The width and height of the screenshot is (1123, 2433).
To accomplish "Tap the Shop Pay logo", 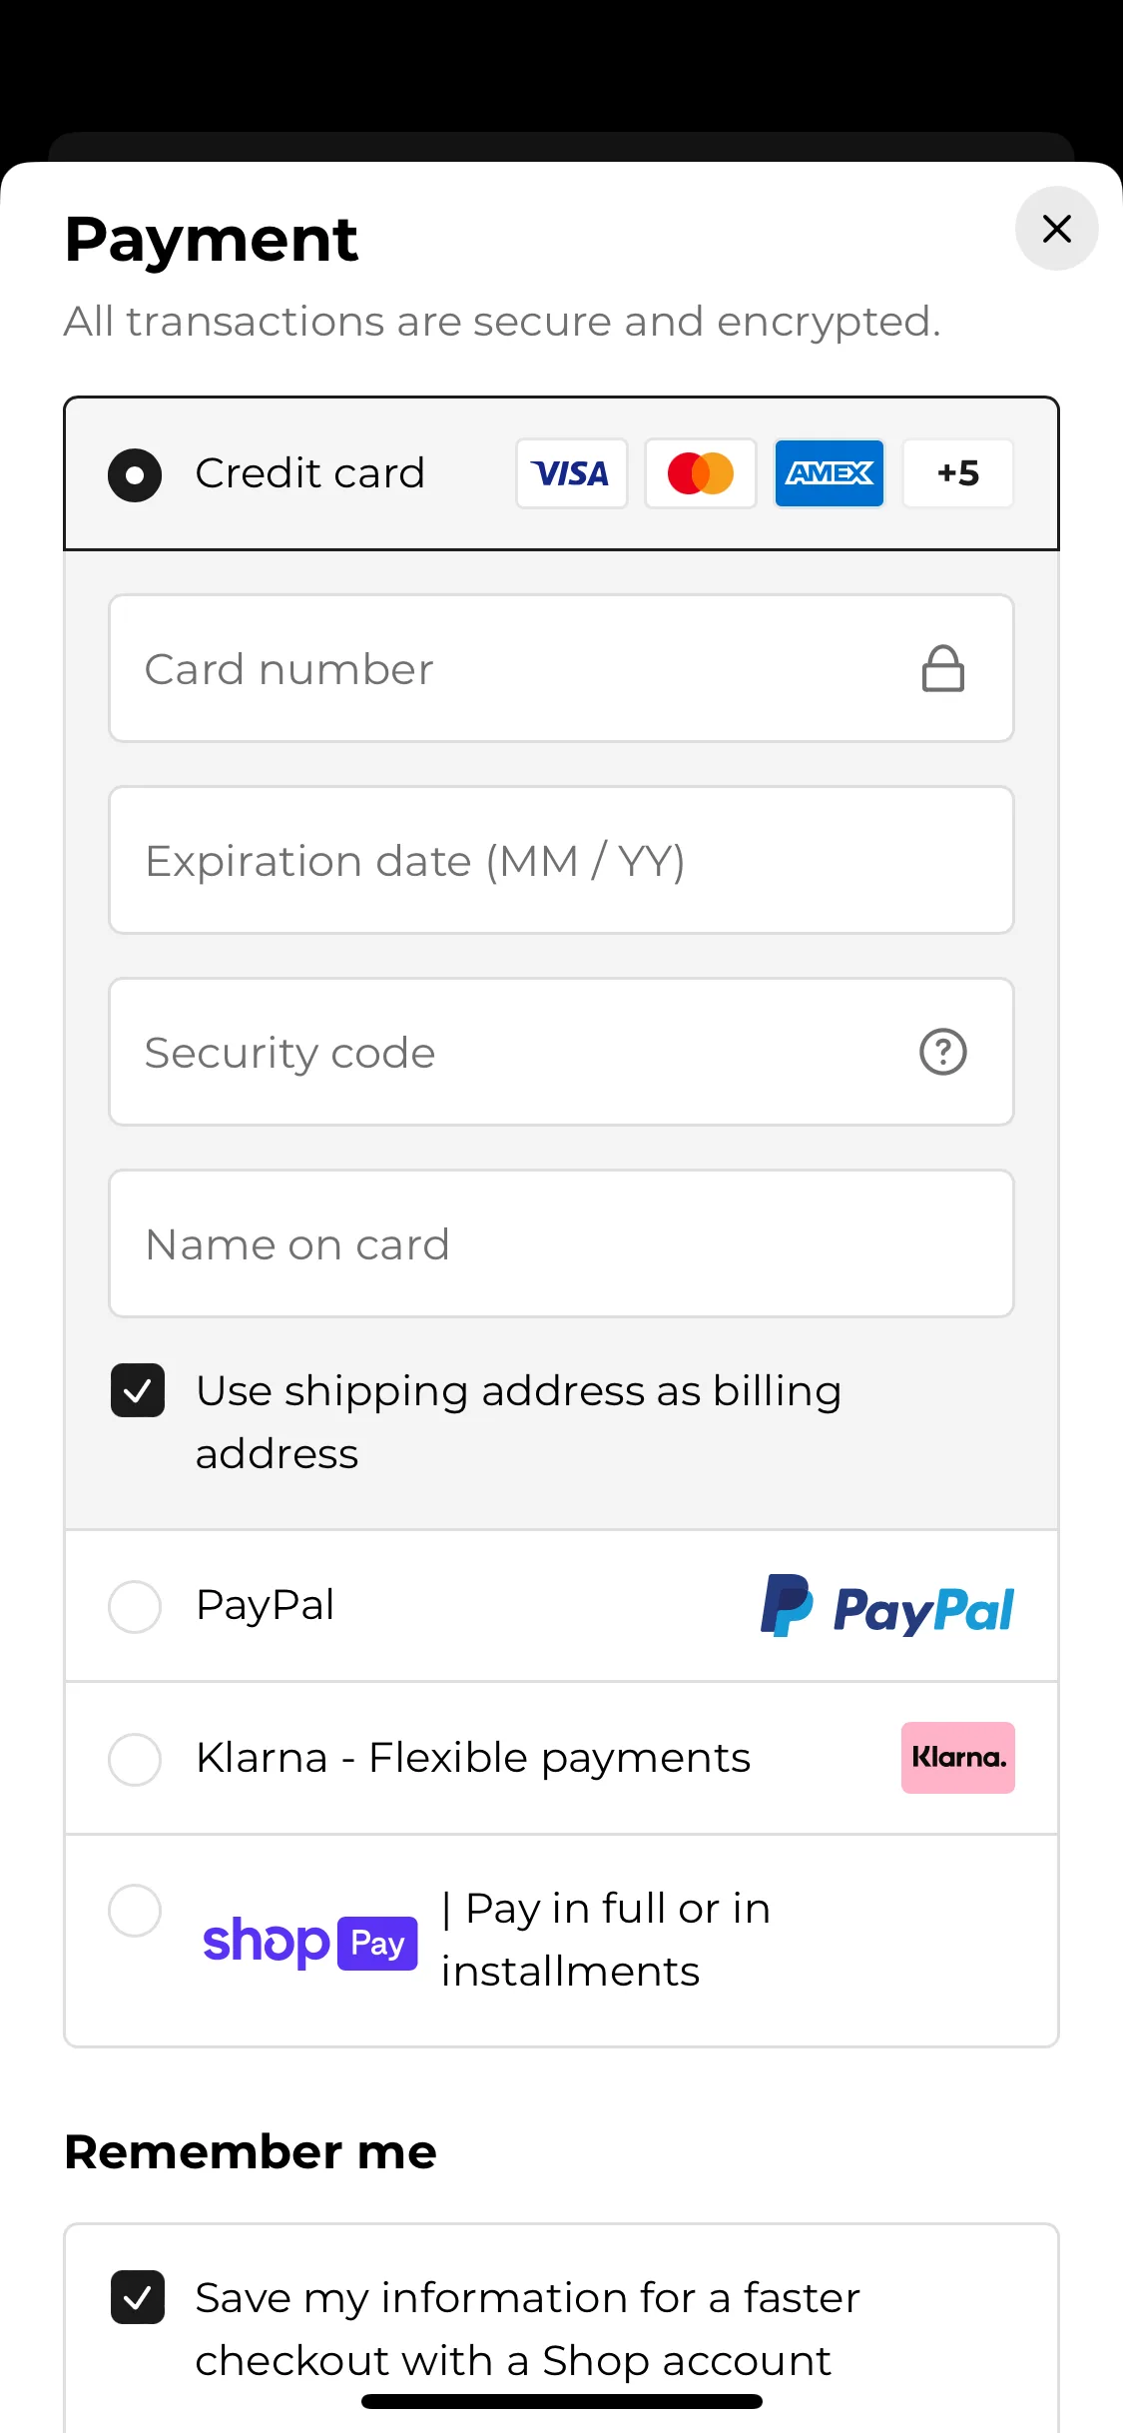I will click(310, 1943).
